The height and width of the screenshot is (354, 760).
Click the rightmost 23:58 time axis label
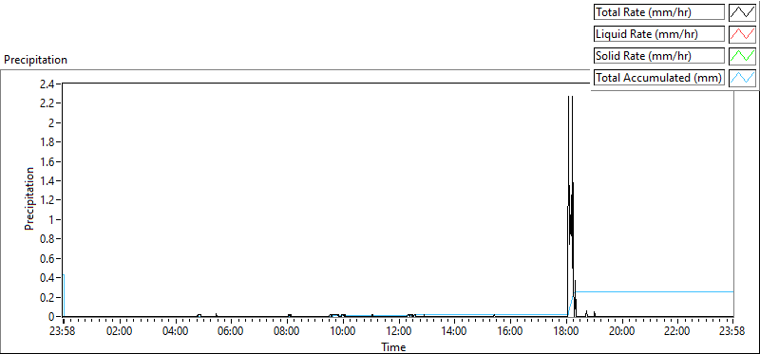[733, 332]
